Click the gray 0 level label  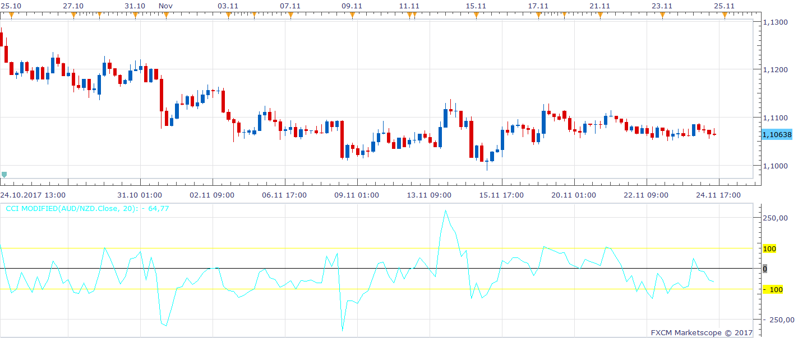coord(764,269)
